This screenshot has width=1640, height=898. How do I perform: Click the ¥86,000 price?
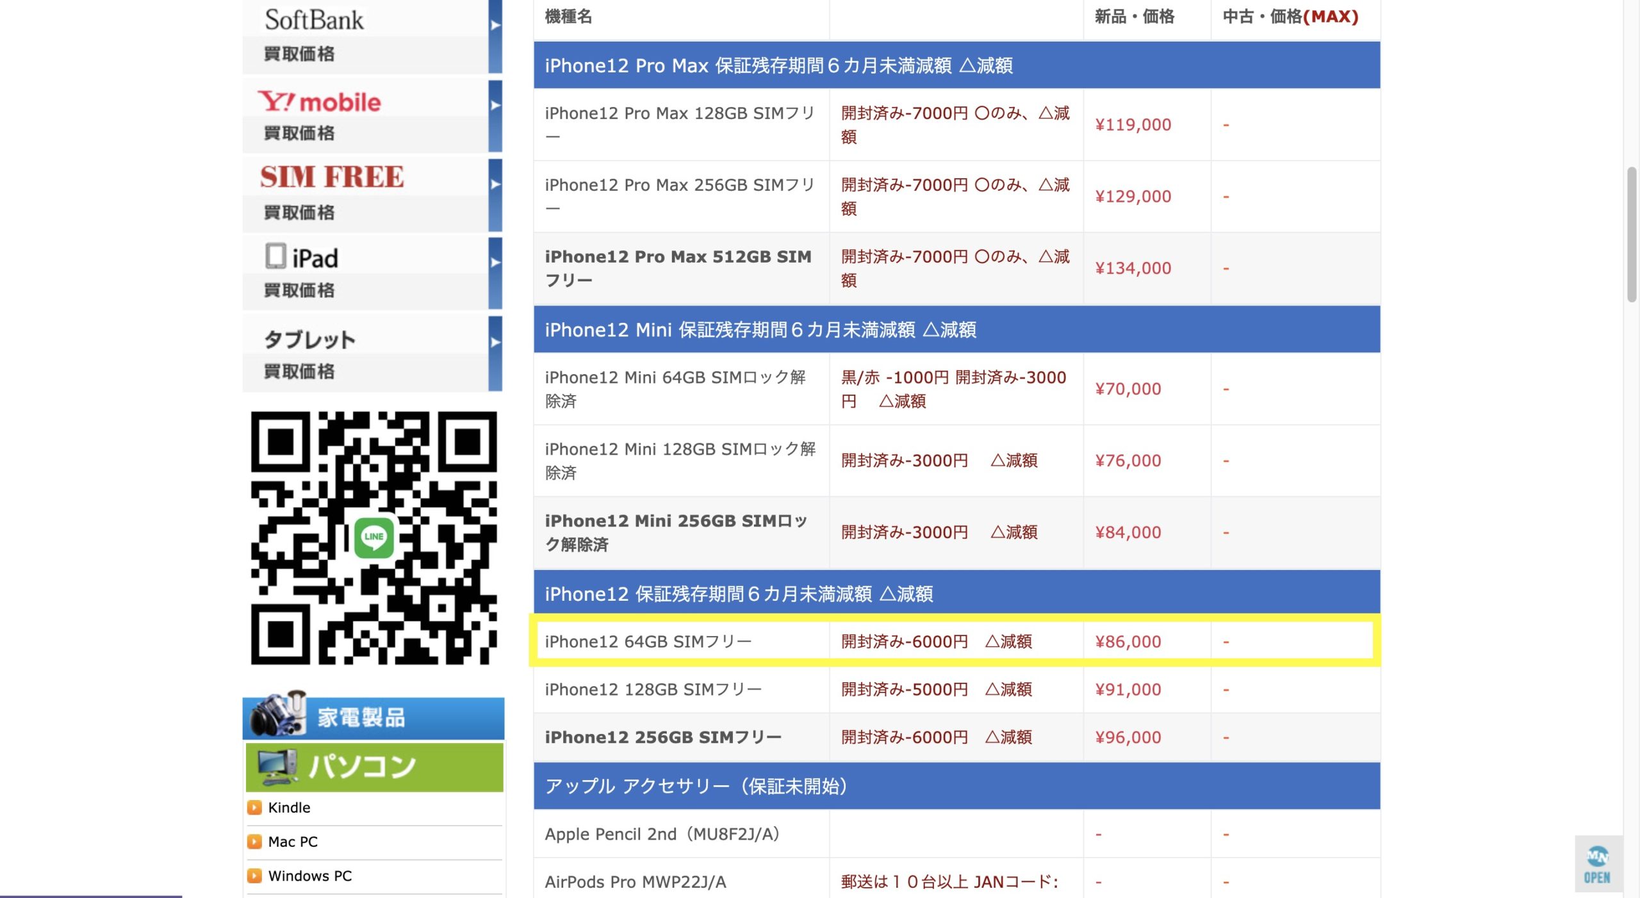point(1127,642)
